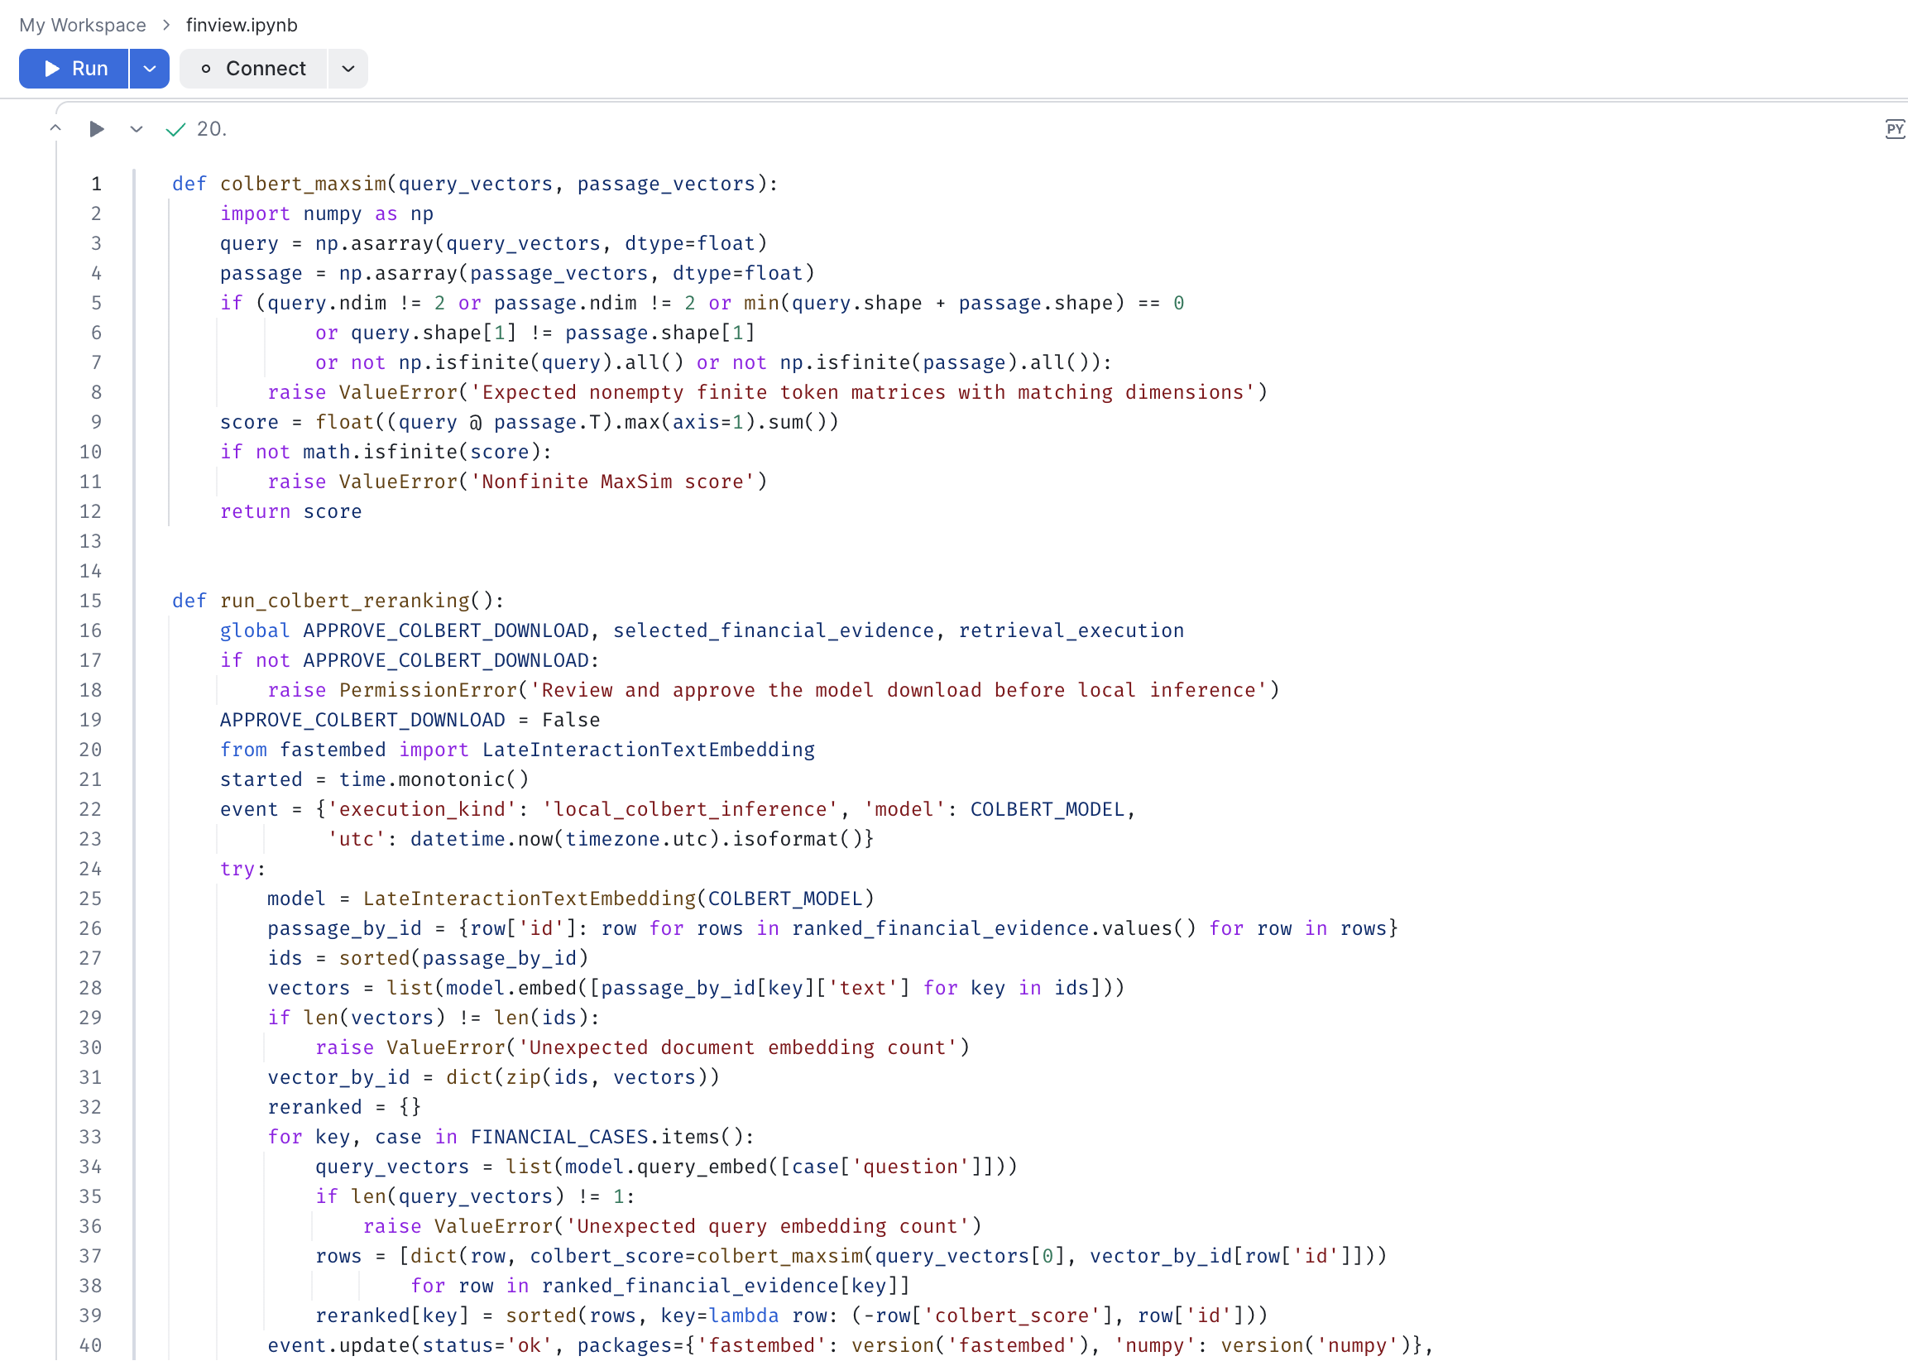Click 'APPROVE_COLBERT_DOWNLOAD = False' line
This screenshot has height=1361, width=1908.
[x=410, y=720]
